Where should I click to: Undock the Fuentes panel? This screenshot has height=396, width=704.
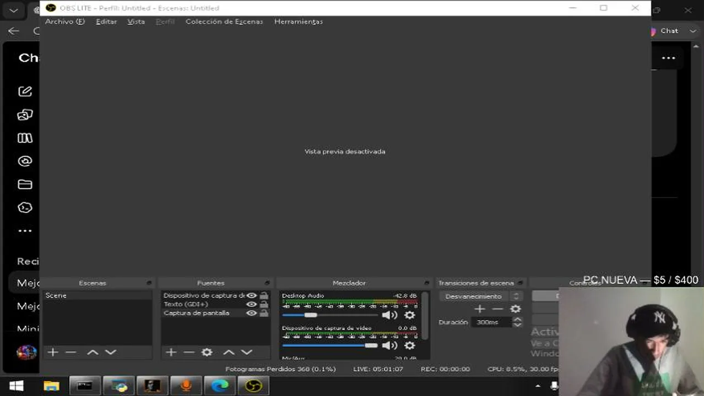point(267,283)
